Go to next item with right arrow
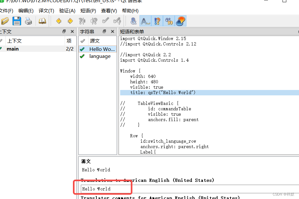 pyautogui.click(x=70, y=21)
